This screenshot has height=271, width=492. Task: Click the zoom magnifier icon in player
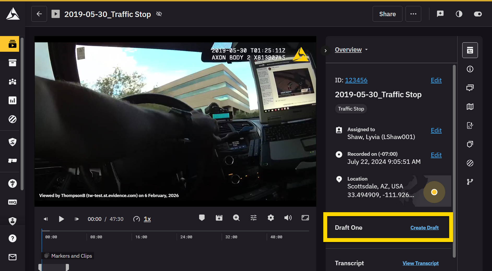click(236, 218)
